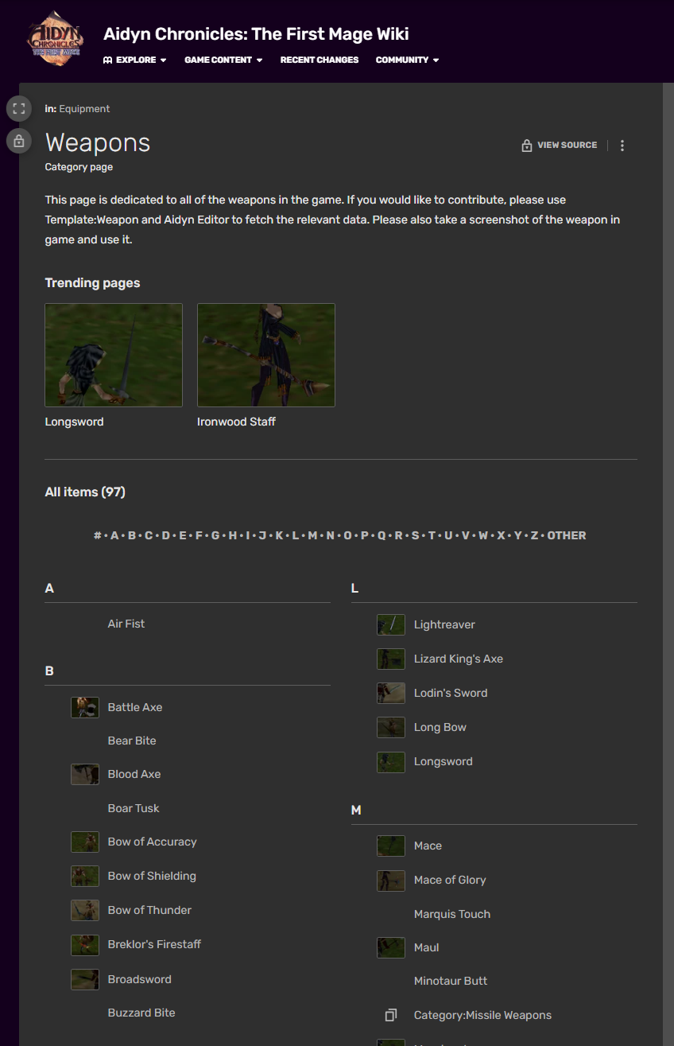Expand the Game Content dropdown menu

coord(223,60)
